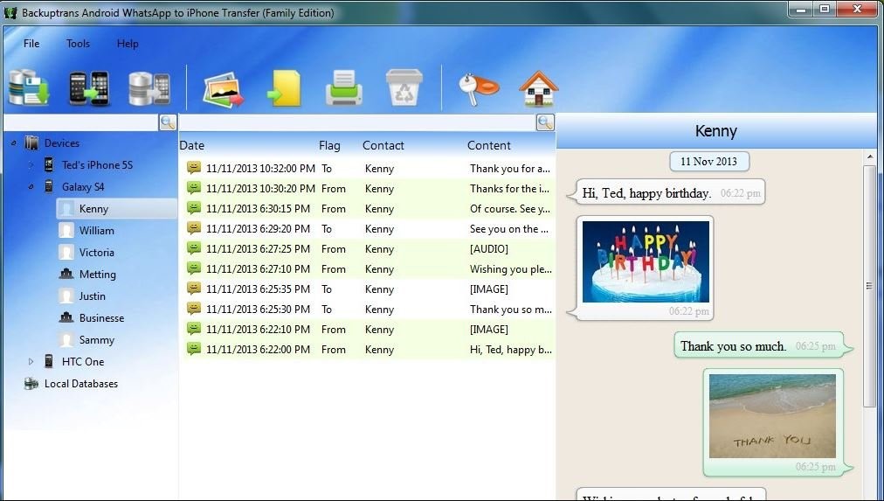Click the printer toolbar icon

(x=344, y=88)
